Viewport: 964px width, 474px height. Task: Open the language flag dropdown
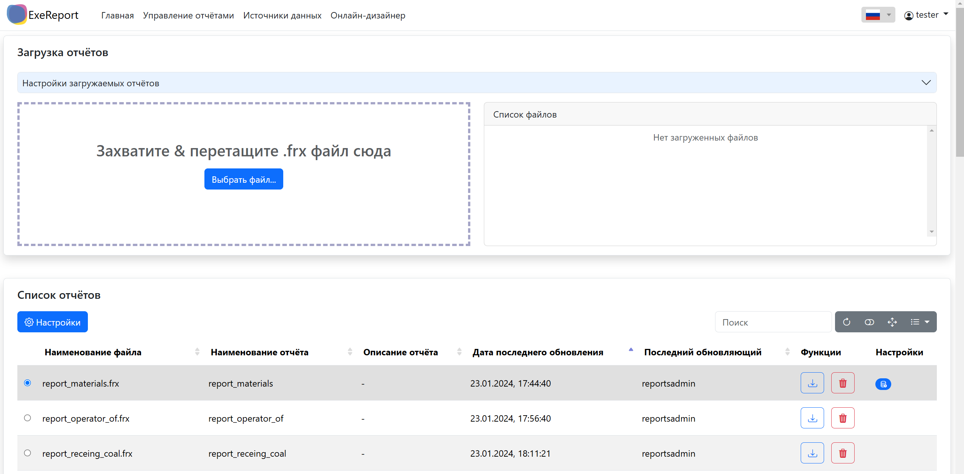[878, 15]
